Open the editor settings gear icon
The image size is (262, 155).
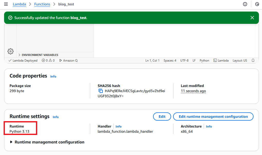pos(11,51)
